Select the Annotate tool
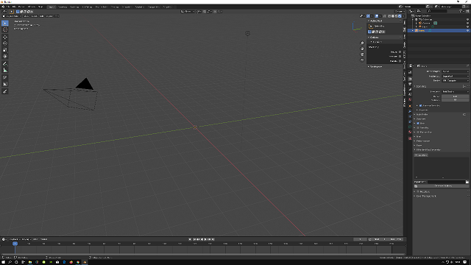 [x=5, y=64]
